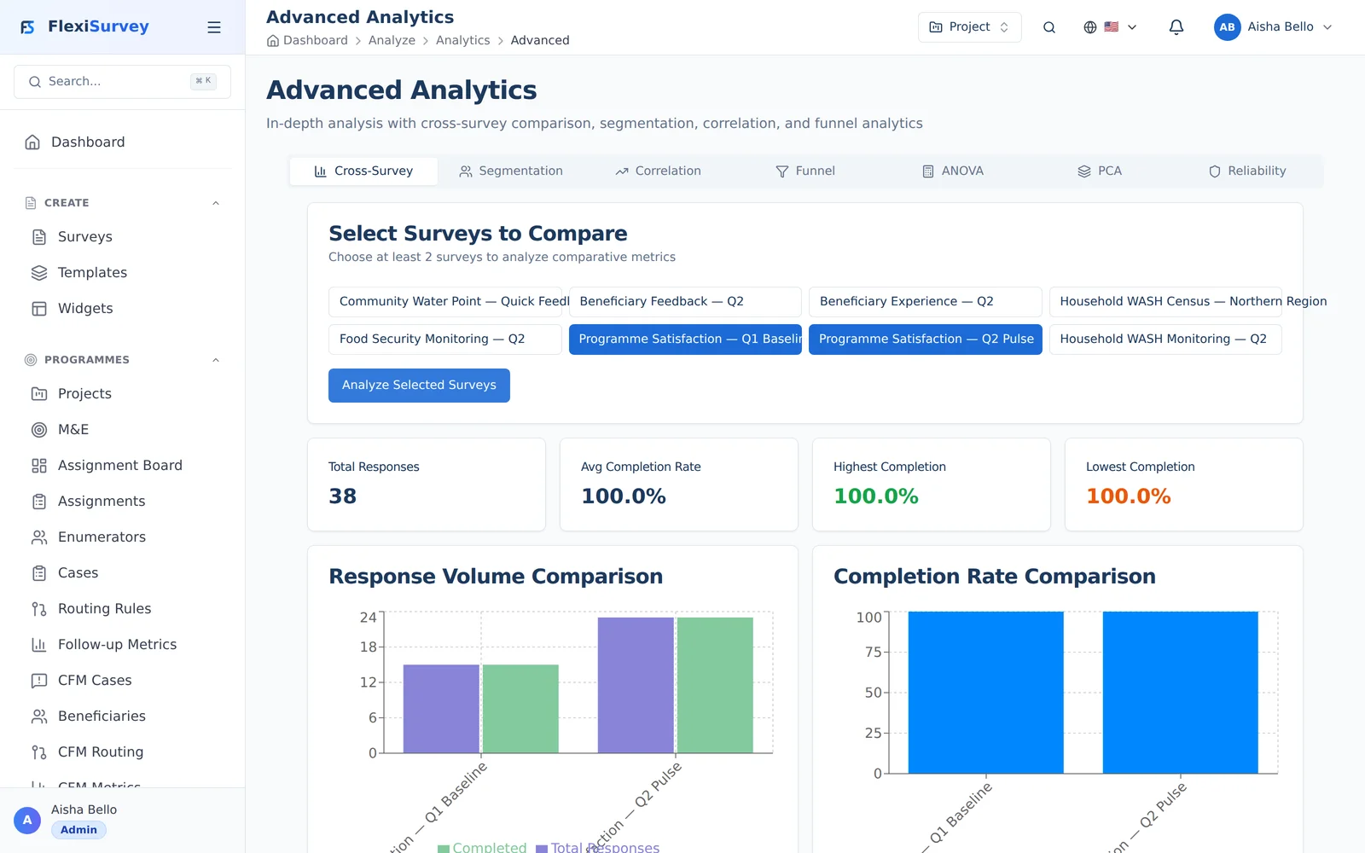Viewport: 1365px width, 853px height.
Task: Open Projects via its folder icon
Action: (x=39, y=394)
